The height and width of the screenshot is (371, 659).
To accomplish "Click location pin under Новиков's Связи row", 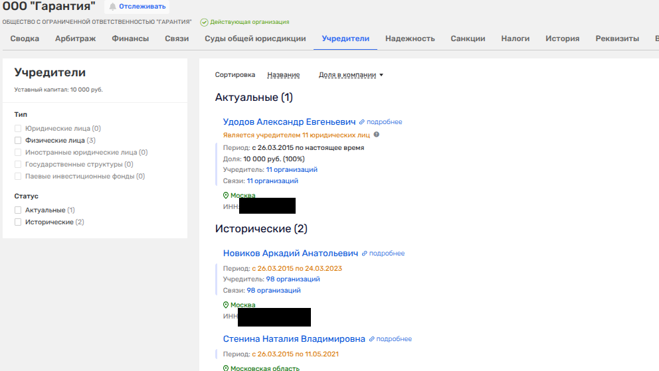I will point(226,305).
